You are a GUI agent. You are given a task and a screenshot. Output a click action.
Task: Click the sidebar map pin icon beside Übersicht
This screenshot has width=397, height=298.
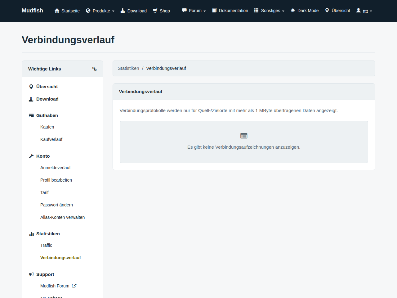pos(31,87)
